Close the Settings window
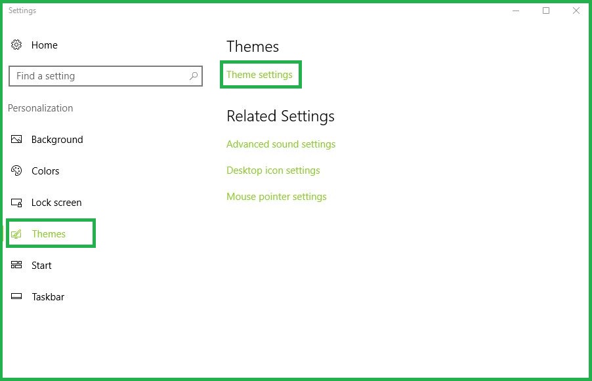The image size is (592, 381). 576,10
